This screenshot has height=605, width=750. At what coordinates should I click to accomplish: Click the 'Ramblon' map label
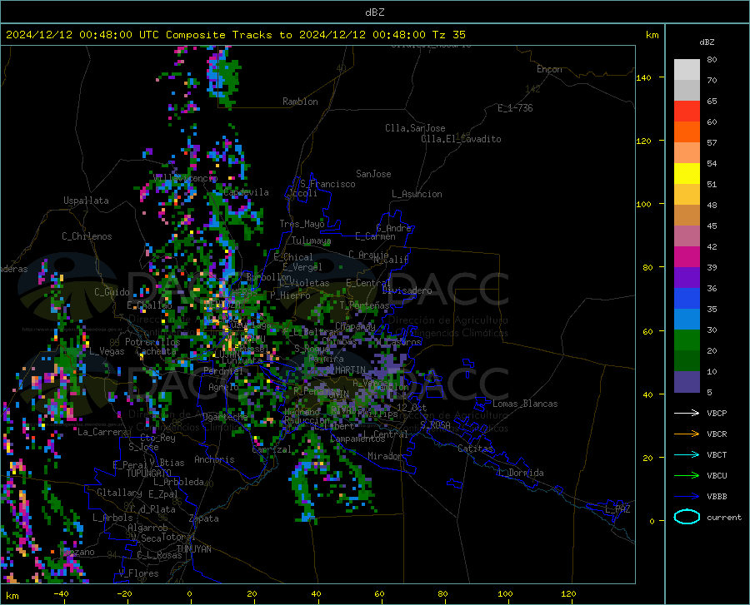(300, 102)
